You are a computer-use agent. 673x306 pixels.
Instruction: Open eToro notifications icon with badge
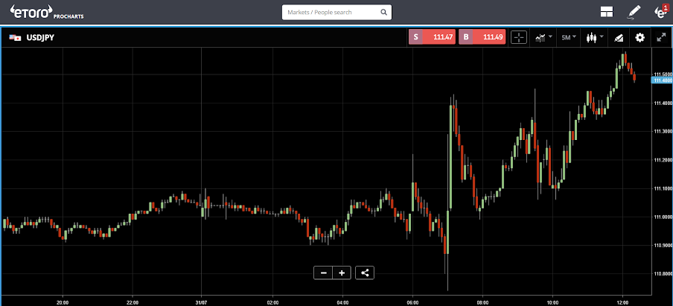point(661,12)
